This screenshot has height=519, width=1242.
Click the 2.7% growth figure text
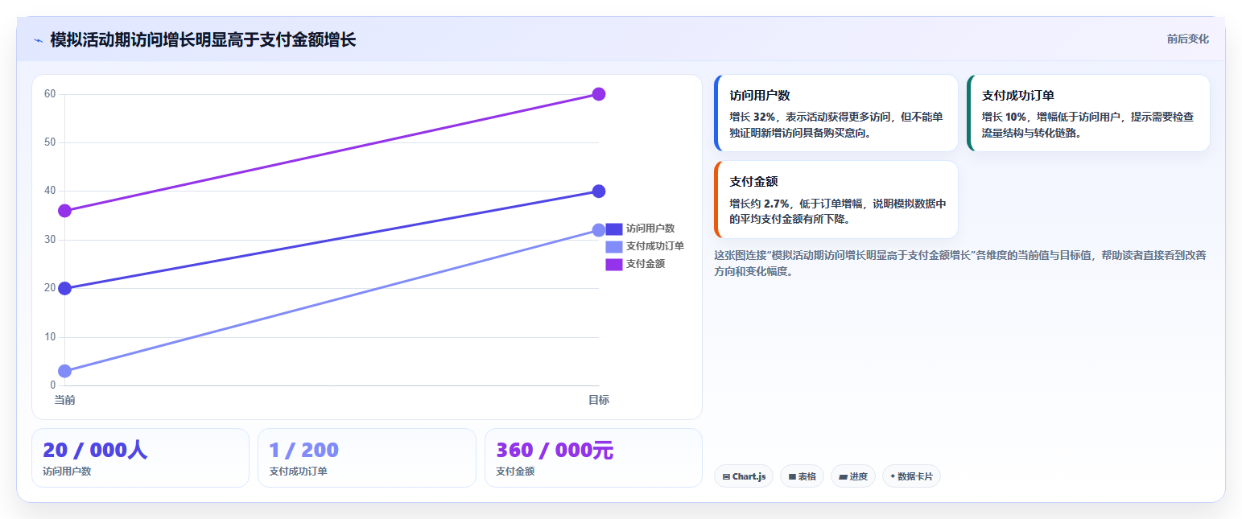776,204
